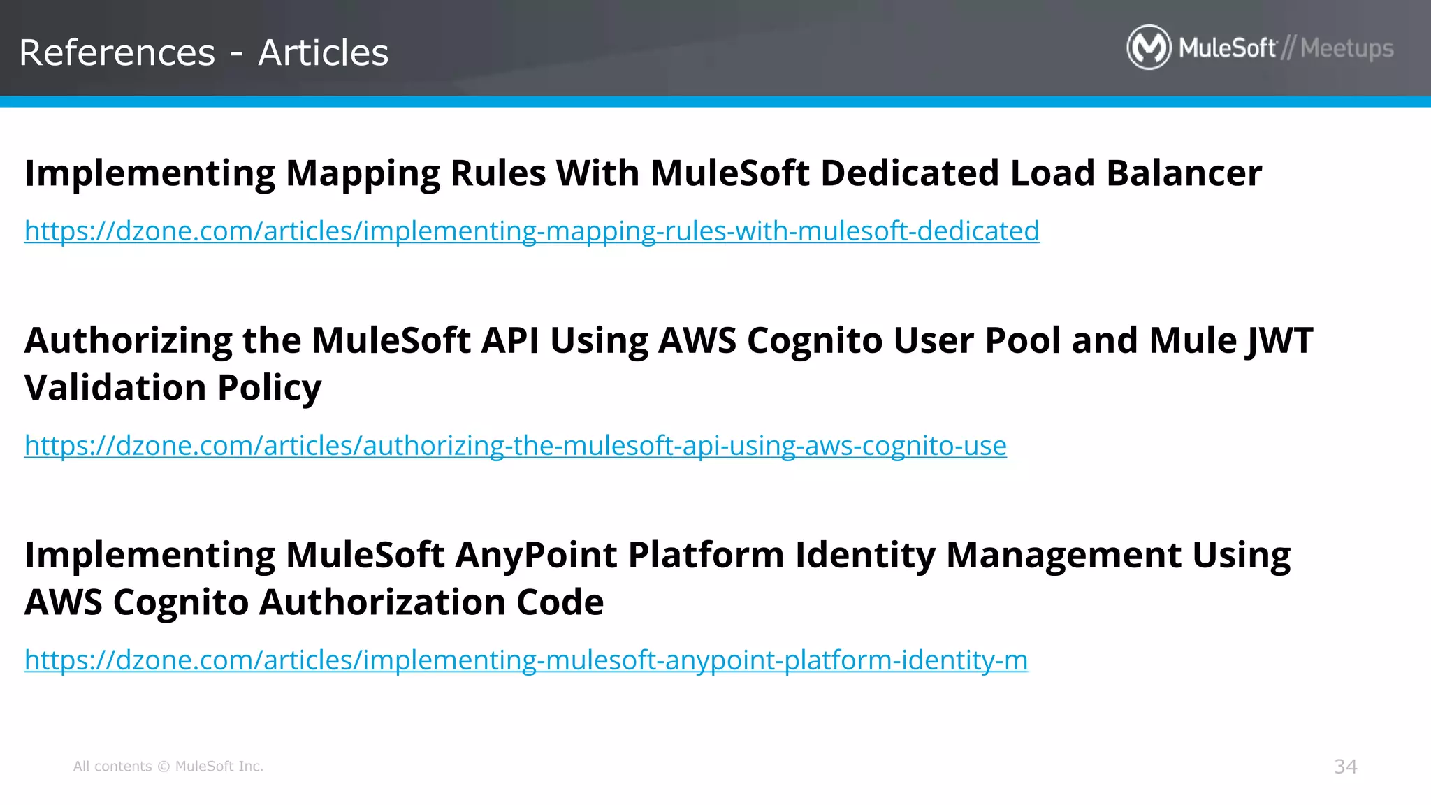Click the MuleSoft circular M logo icon
The width and height of the screenshot is (1431, 805).
[x=1149, y=48]
